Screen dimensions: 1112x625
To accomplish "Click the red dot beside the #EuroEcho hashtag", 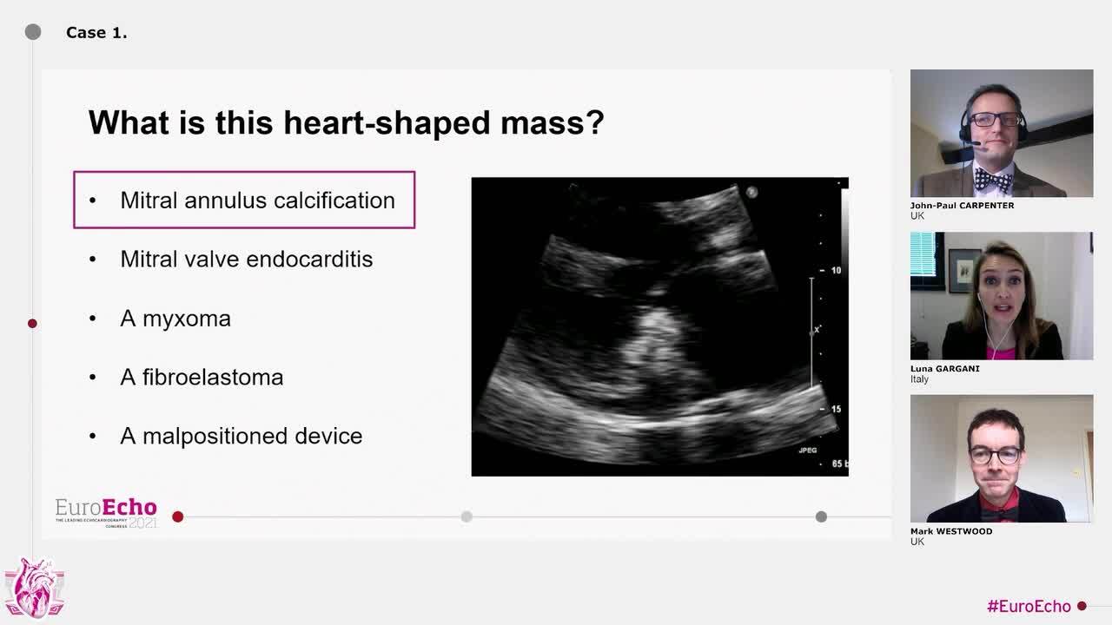I will pyautogui.click(x=1082, y=606).
